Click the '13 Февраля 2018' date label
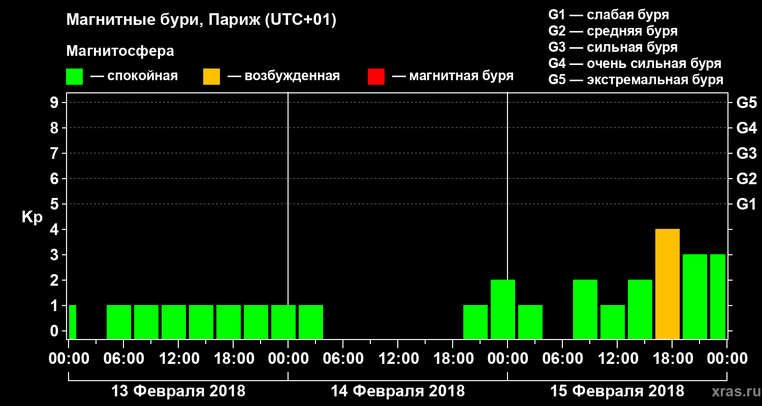 [178, 391]
